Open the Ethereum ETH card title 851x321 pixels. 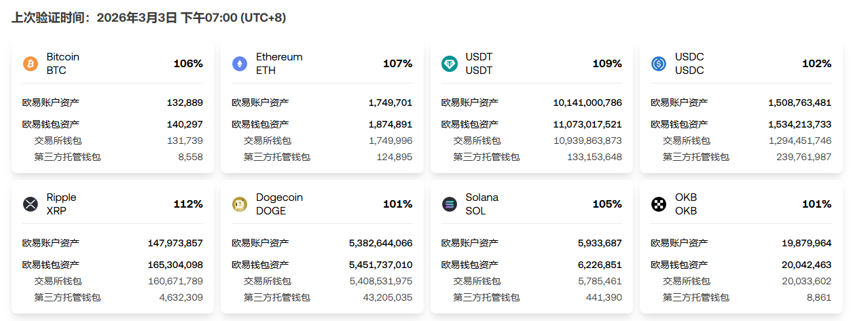pos(278,64)
